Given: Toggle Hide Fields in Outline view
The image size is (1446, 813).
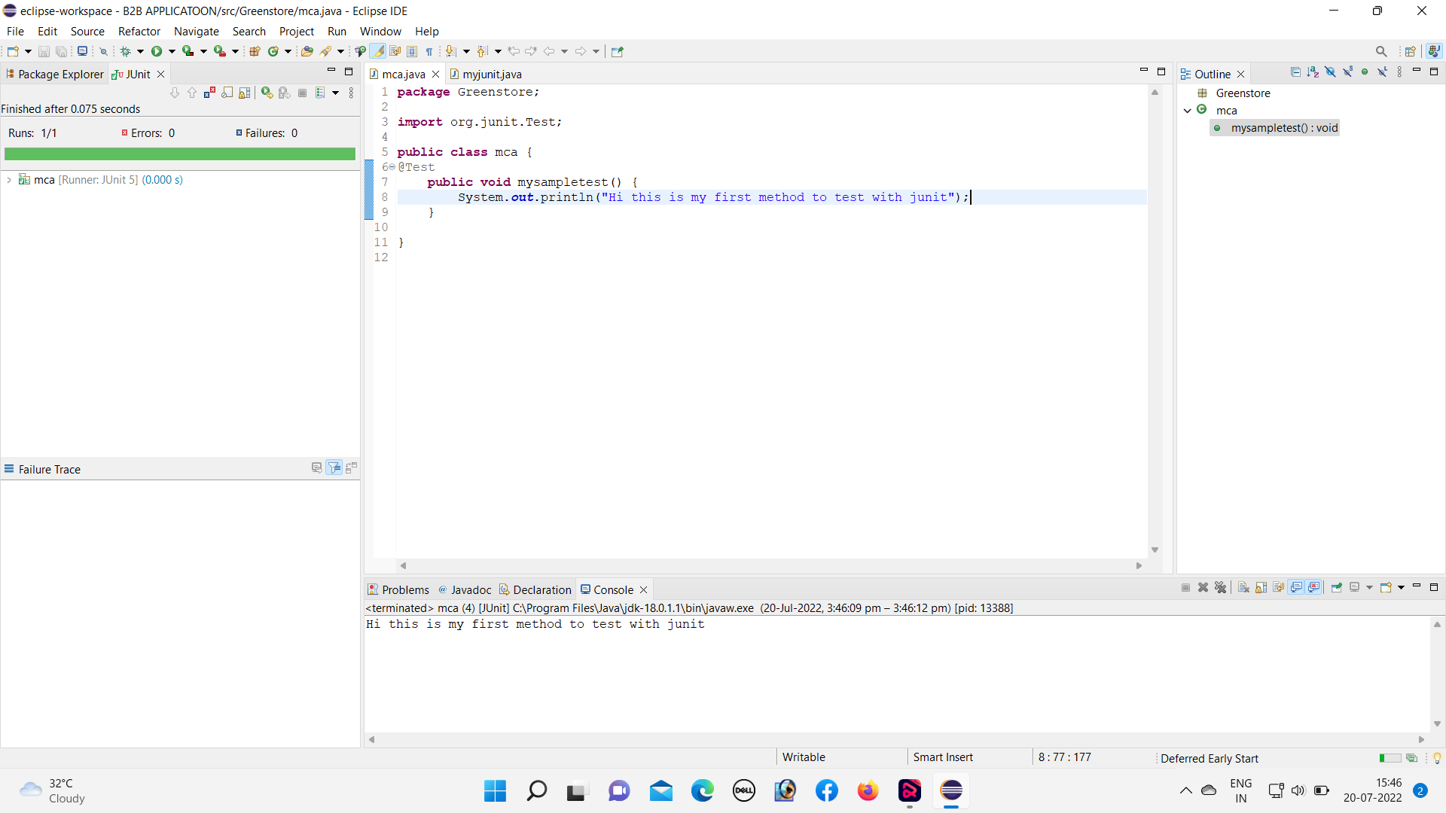Looking at the screenshot, I should [x=1330, y=72].
